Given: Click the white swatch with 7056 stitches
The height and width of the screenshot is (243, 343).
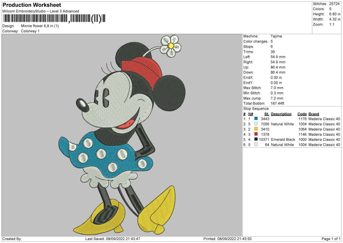Looking at the screenshot, I should pos(256,124).
